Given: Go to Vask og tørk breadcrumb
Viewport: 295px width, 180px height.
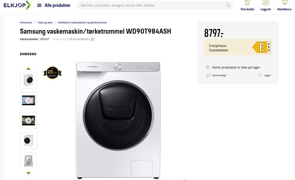Looking at the screenshot, I should [x=45, y=22].
